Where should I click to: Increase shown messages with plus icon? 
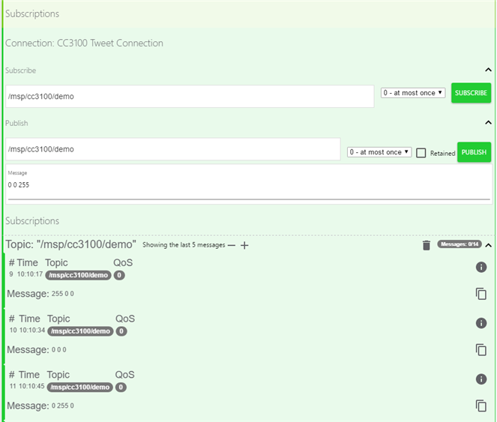[x=244, y=245]
